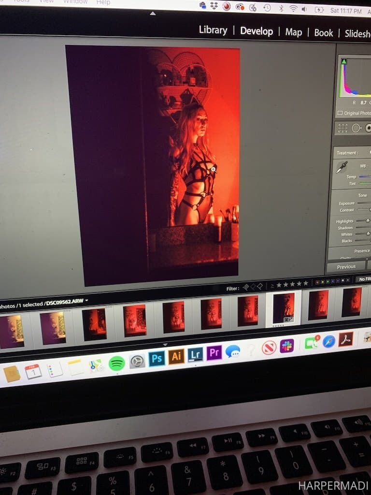Select first purple-toned filmstrip thumbnail
371x495 pixels.
pos(12,332)
